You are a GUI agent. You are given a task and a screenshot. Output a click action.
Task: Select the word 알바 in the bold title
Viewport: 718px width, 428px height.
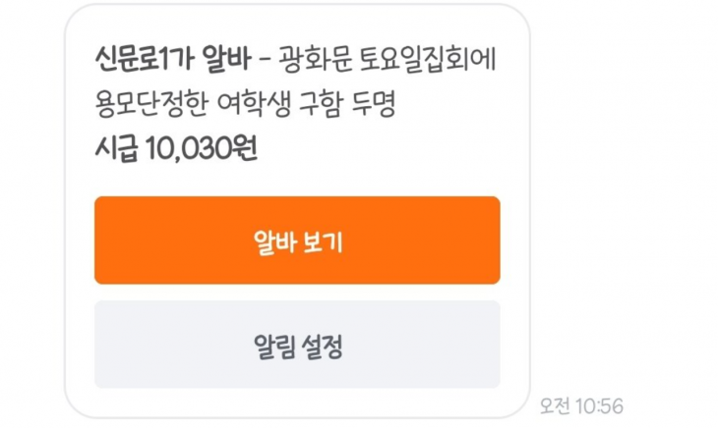tap(222, 62)
